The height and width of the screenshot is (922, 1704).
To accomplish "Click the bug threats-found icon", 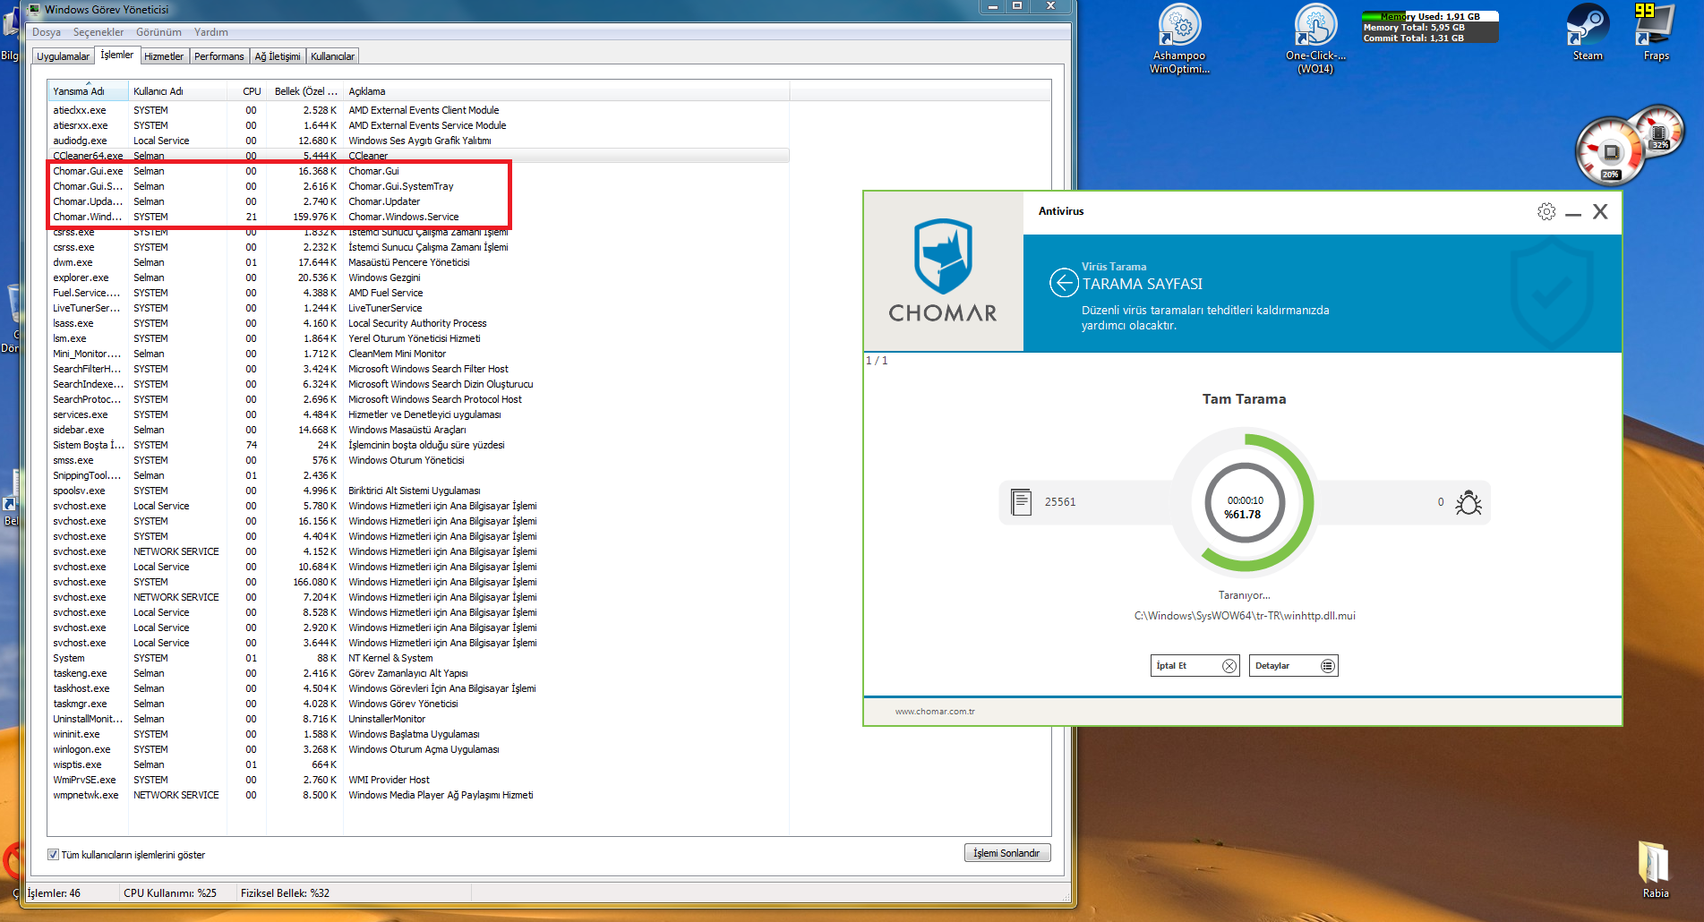I will tap(1469, 502).
